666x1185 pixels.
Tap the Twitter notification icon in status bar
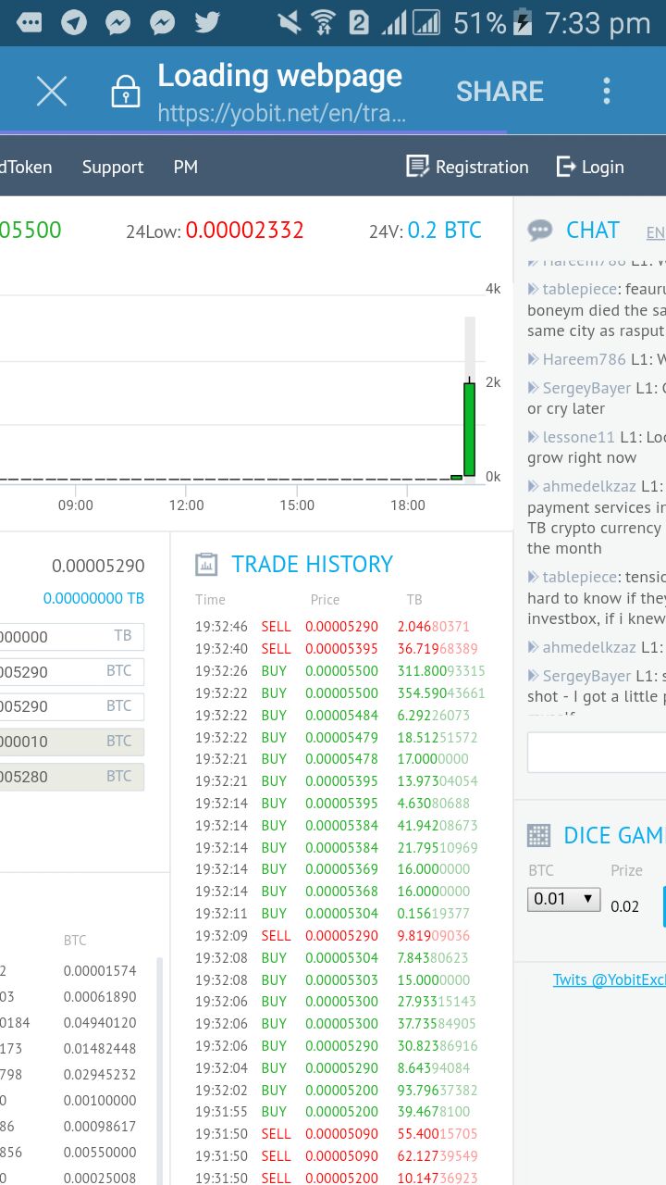[x=207, y=22]
